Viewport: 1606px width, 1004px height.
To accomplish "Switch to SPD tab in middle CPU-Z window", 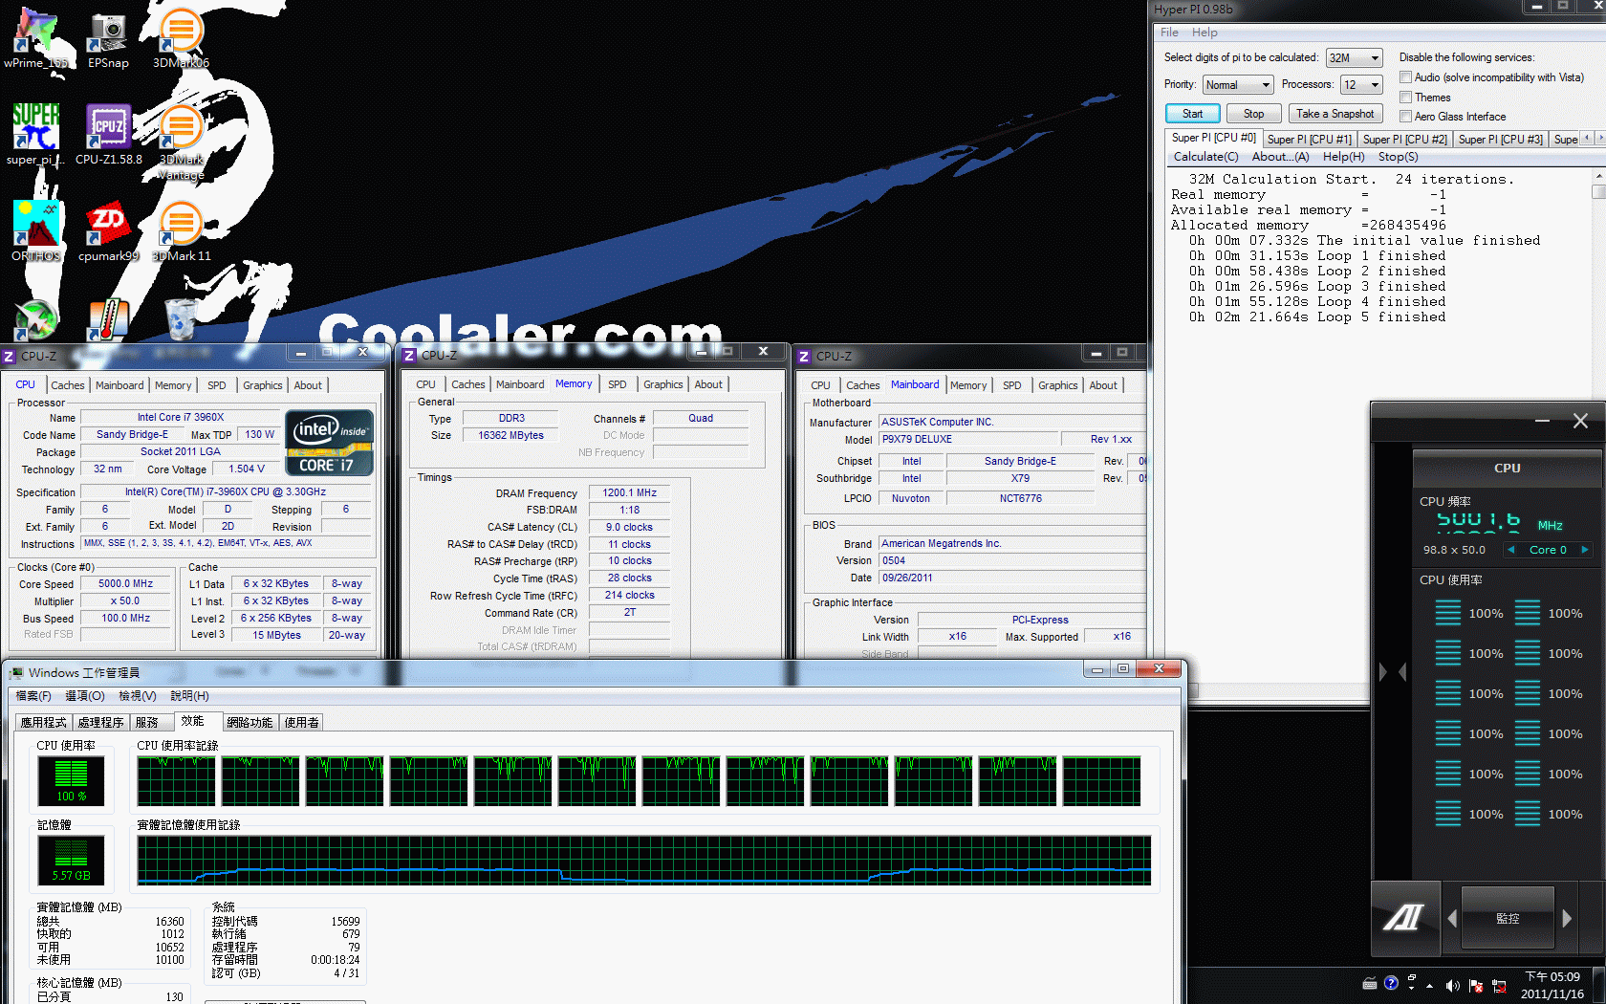I will point(618,384).
